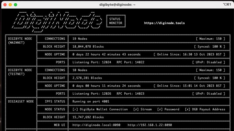Image resolution: width=234 pixels, height=131 pixels.
Task: Select the testnet CONNECTIONS row label
Action: [55, 70]
